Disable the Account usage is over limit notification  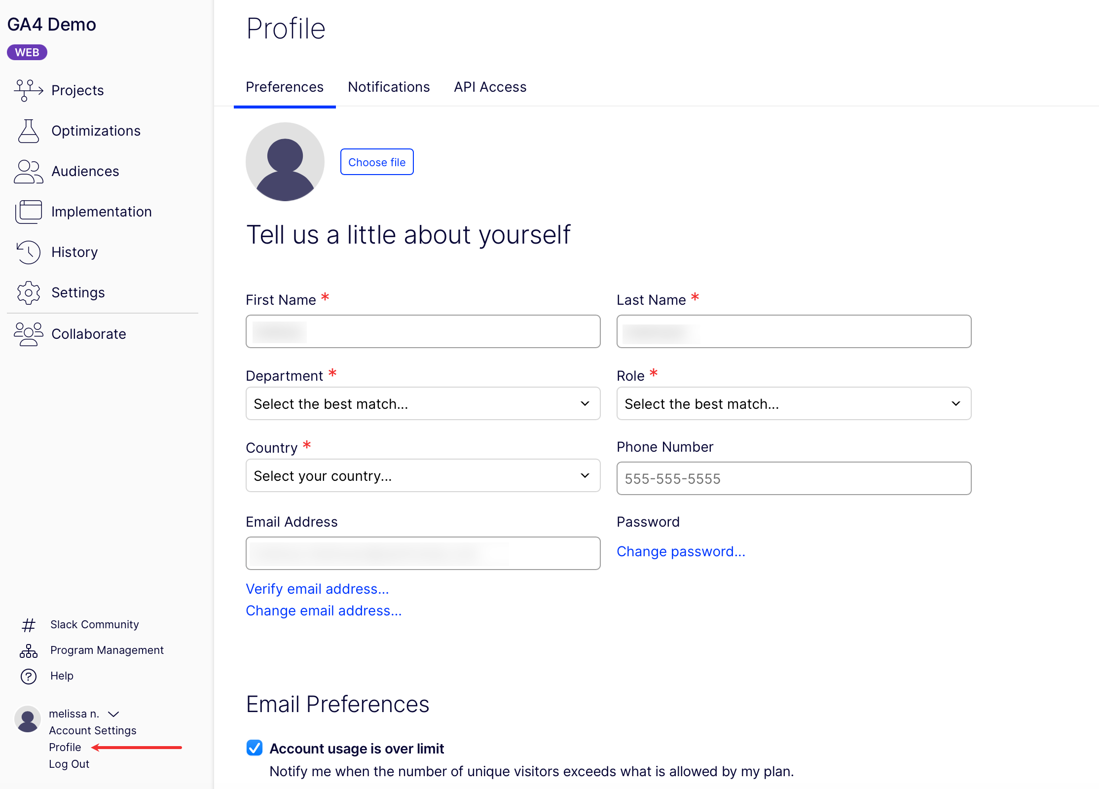pos(254,748)
